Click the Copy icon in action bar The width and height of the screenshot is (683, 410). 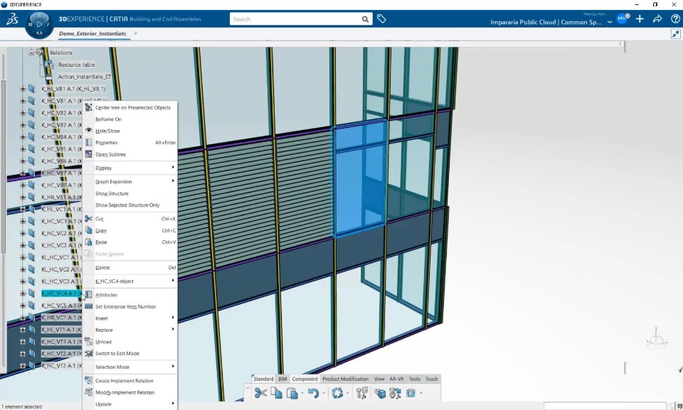point(276,393)
